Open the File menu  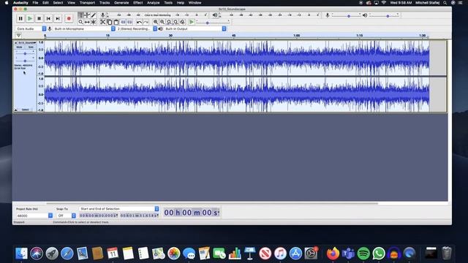(35, 3)
